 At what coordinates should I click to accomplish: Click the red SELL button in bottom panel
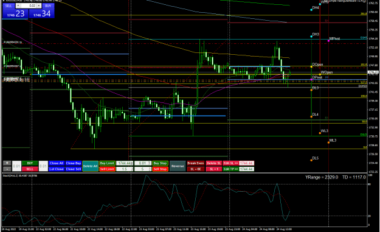coord(30,169)
